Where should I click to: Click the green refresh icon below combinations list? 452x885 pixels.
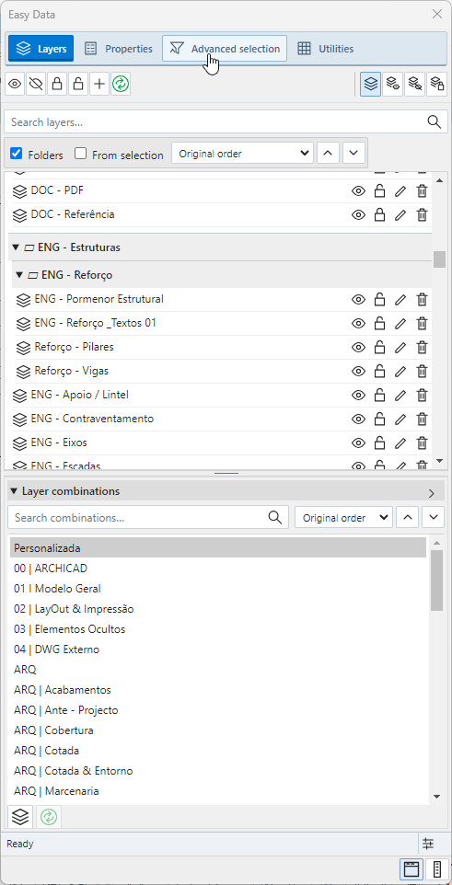[49, 816]
